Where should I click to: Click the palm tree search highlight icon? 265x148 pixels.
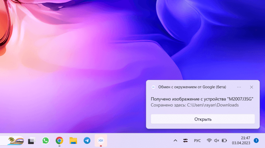click(x=16, y=141)
